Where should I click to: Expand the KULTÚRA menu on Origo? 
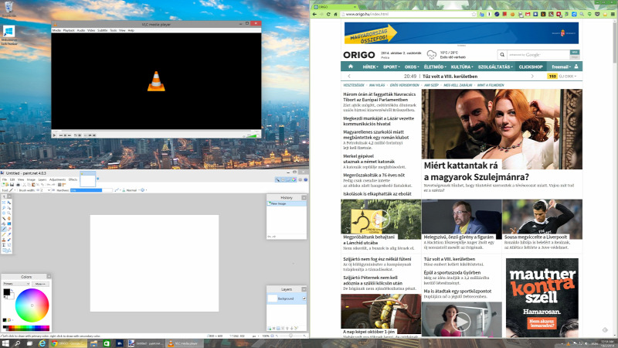(x=461, y=67)
